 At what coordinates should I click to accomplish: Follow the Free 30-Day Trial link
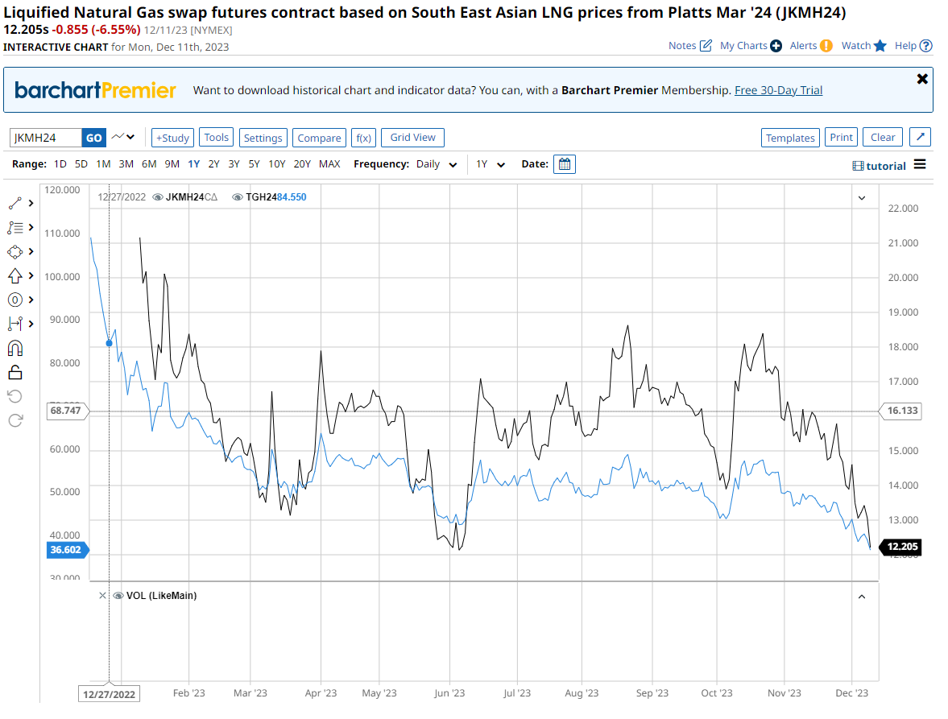tap(778, 90)
